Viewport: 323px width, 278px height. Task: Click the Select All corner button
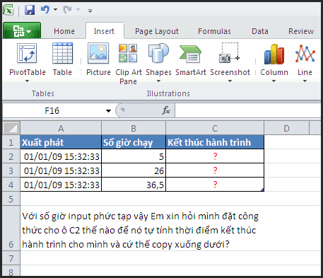(11, 128)
